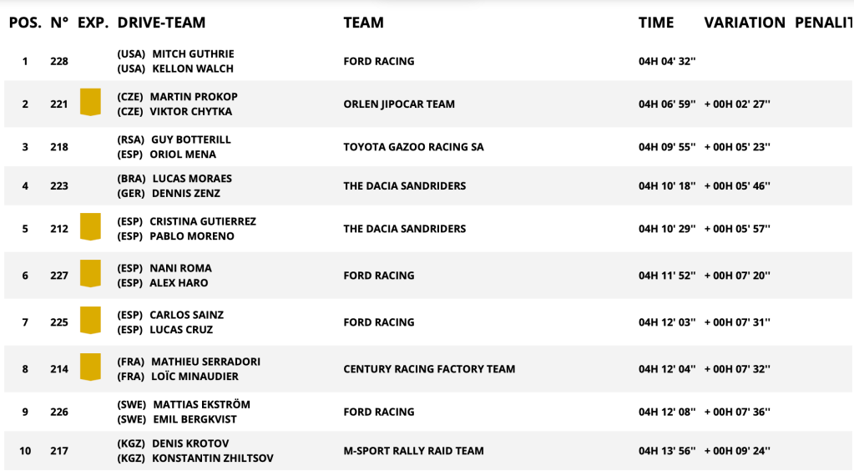854x471 pixels.
Task: Open Kellon Walch co-driver entry
Action: pyautogui.click(x=193, y=68)
